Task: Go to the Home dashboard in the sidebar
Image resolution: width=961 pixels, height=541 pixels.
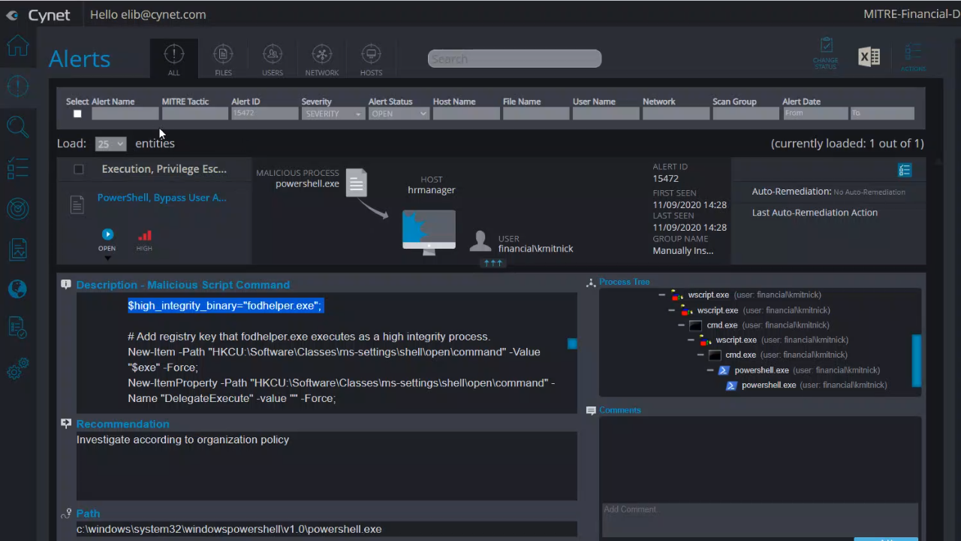Action: coord(17,47)
